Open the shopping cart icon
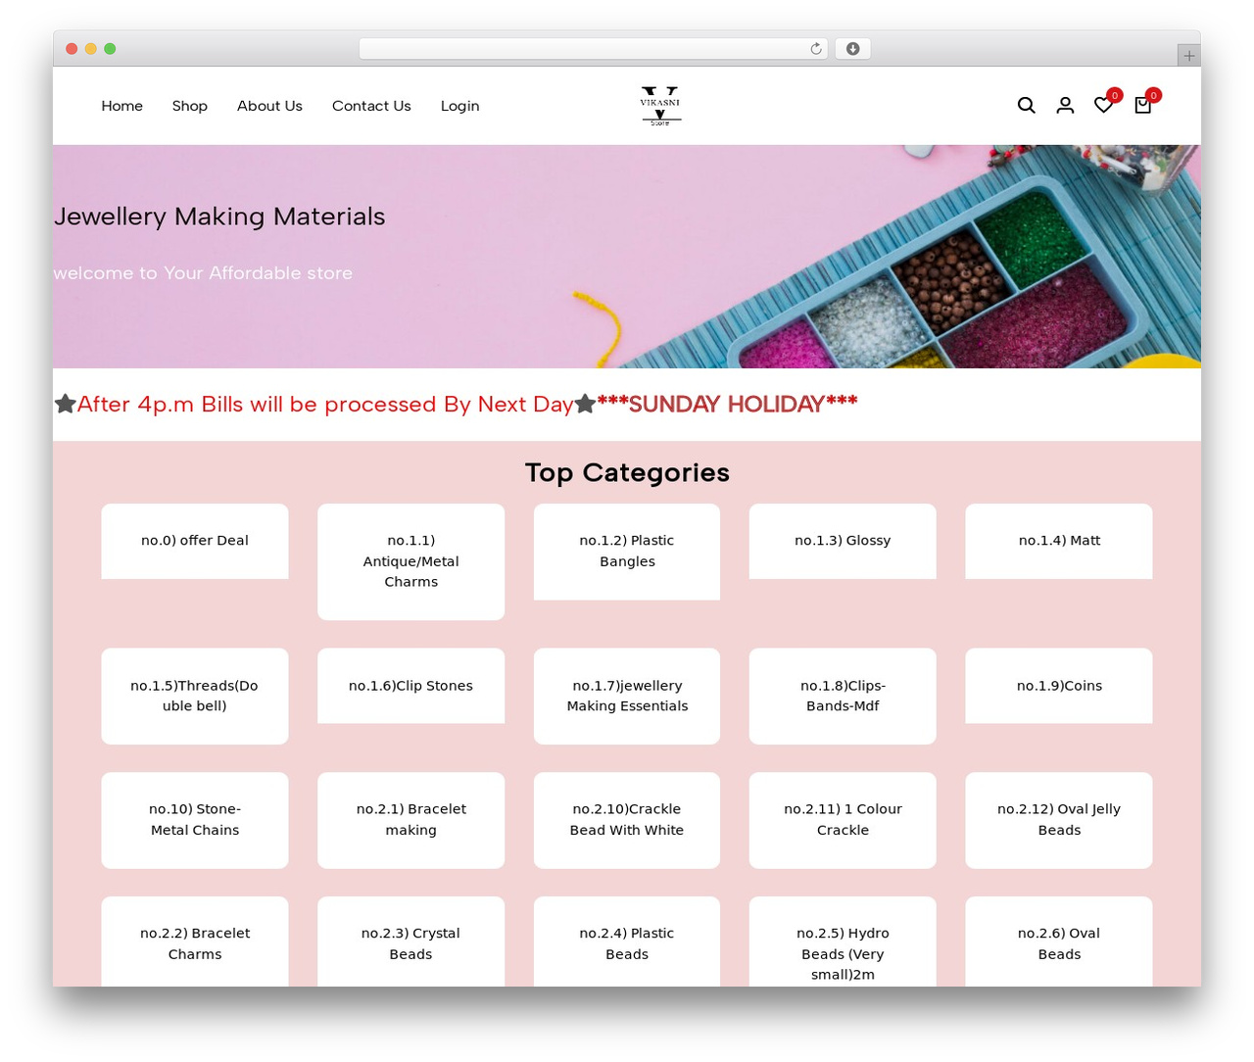This screenshot has height=1062, width=1254. coord(1142,105)
